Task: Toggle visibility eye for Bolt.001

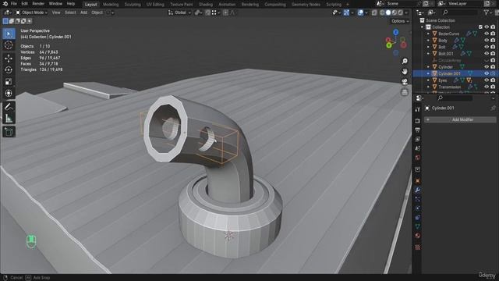Action: coord(487,54)
